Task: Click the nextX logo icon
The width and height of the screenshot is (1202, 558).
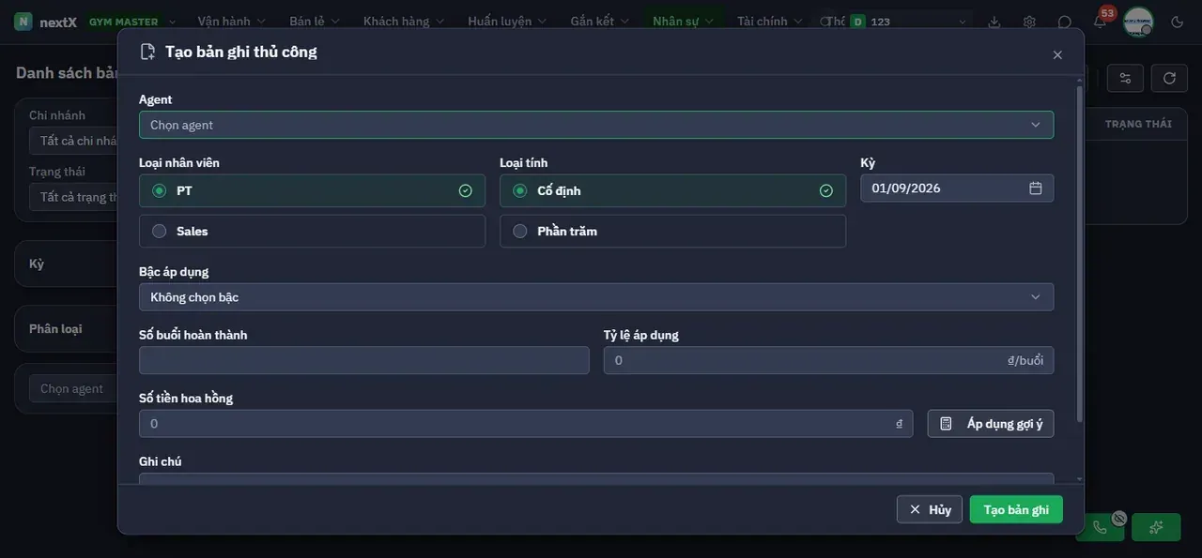Action: (x=23, y=22)
